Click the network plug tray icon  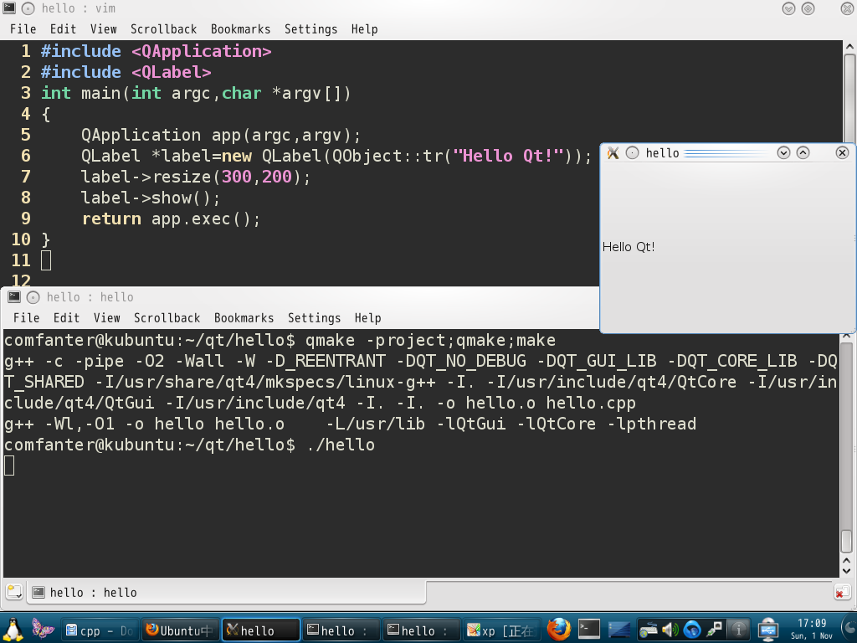click(x=715, y=630)
